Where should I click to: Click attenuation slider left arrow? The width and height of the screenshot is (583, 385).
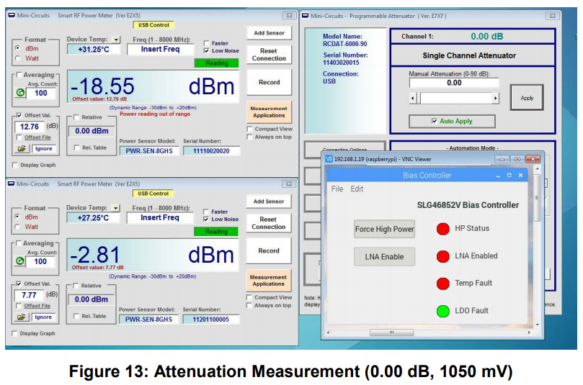point(412,98)
